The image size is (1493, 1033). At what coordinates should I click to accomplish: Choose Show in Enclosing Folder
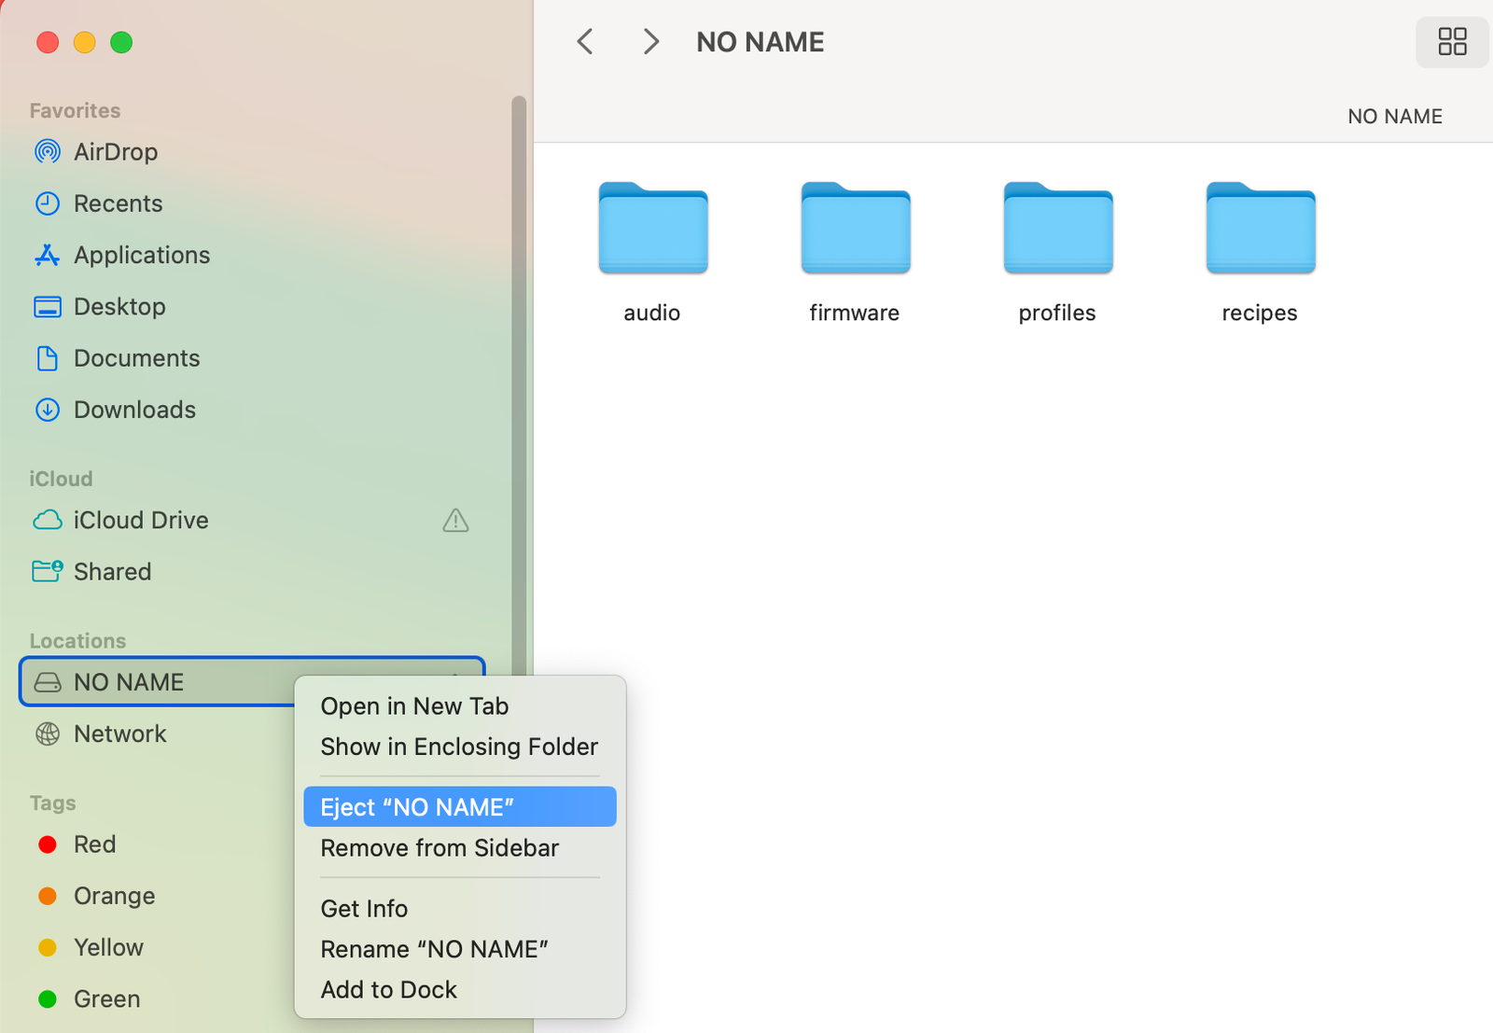click(x=460, y=747)
